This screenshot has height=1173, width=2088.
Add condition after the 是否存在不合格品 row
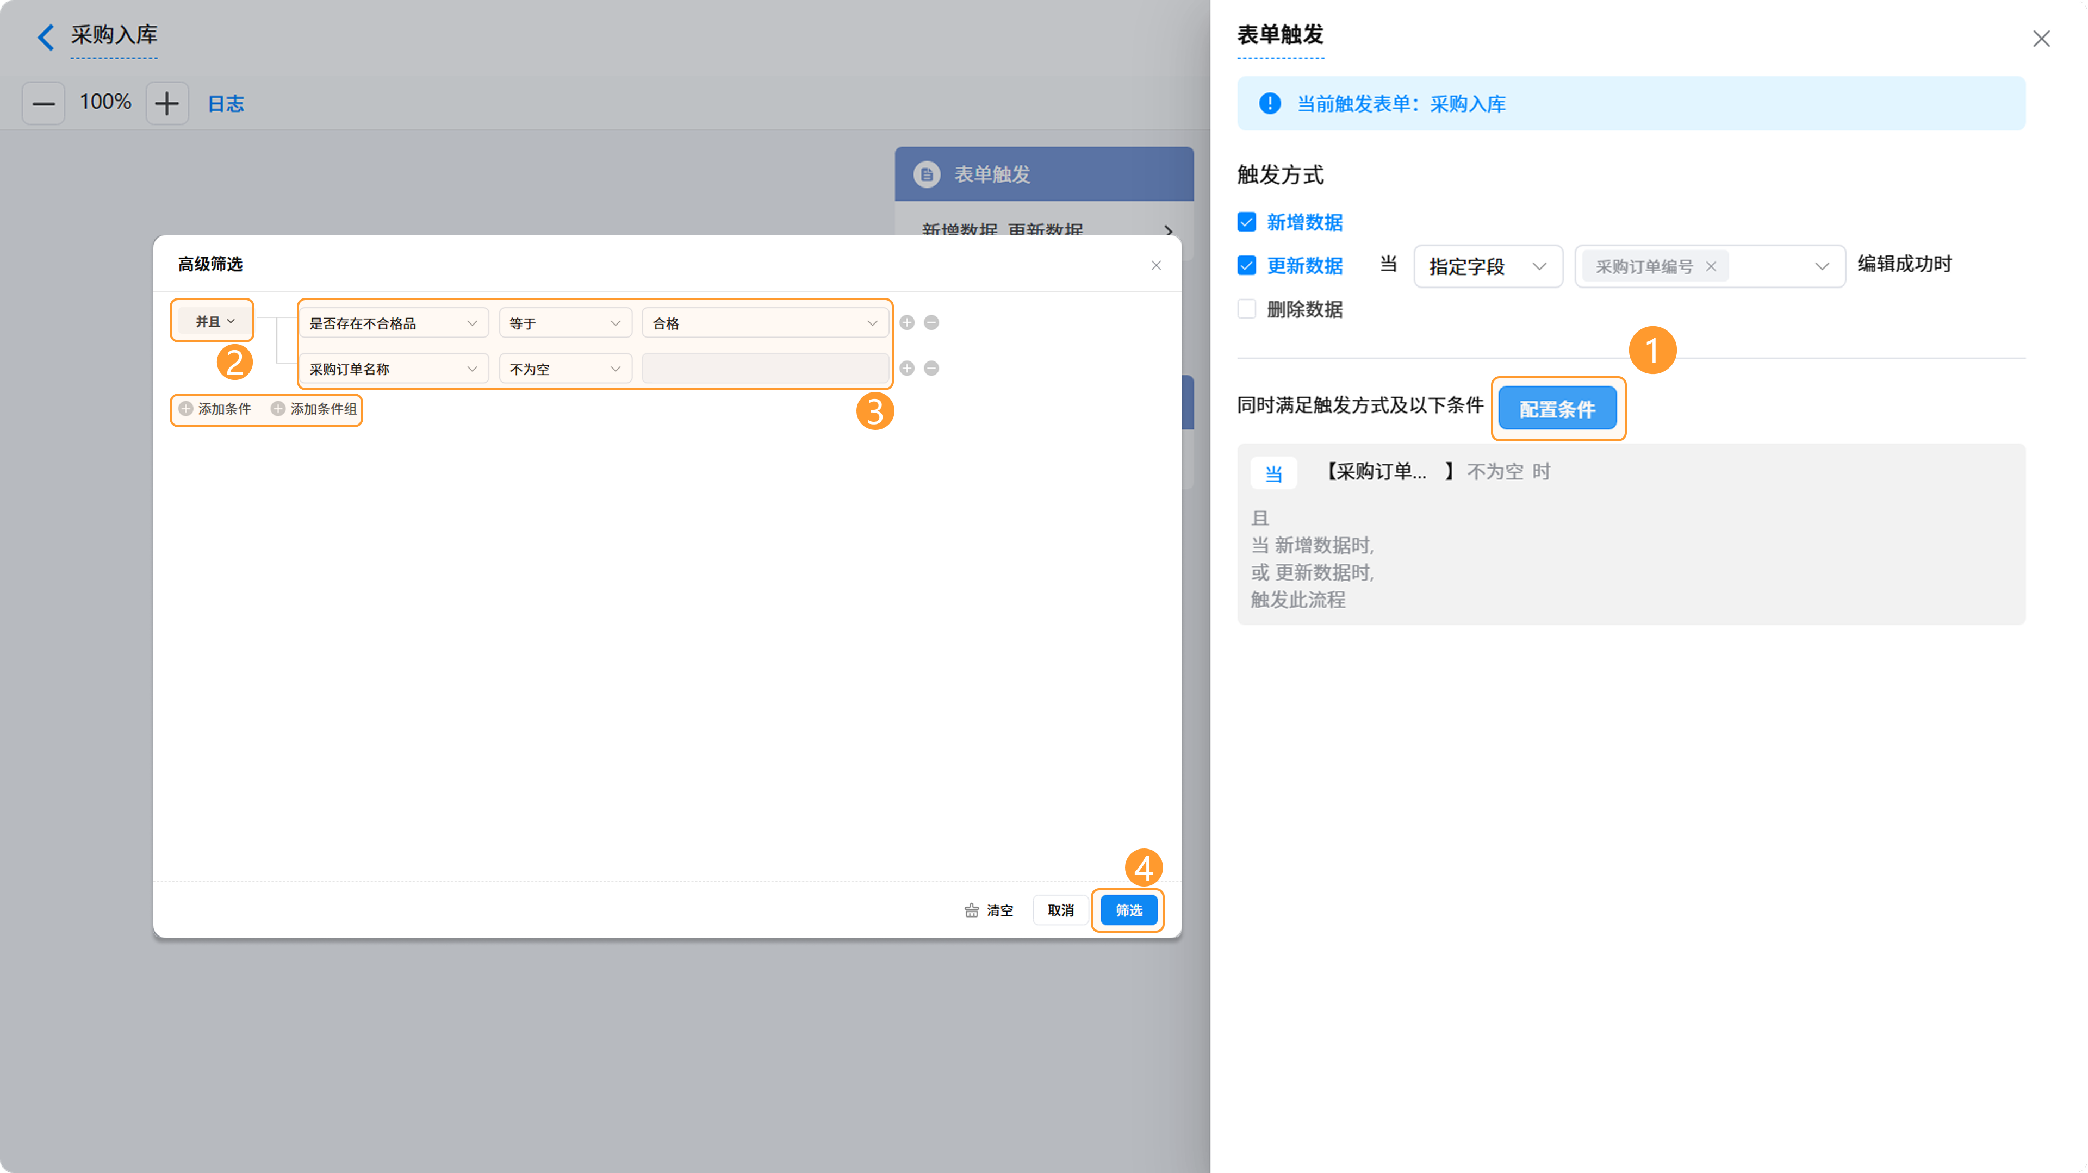click(907, 322)
